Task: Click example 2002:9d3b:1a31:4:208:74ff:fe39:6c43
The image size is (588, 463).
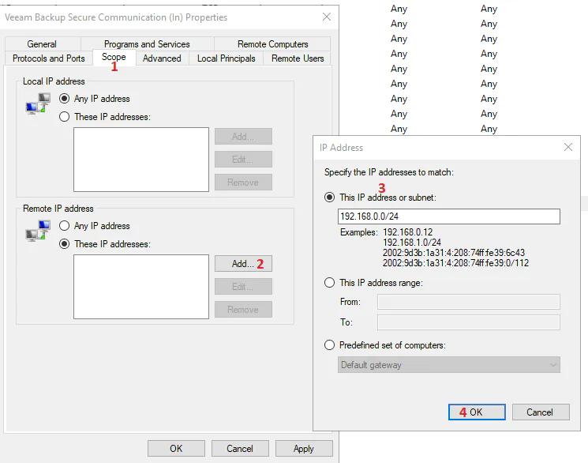Action: 454,253
